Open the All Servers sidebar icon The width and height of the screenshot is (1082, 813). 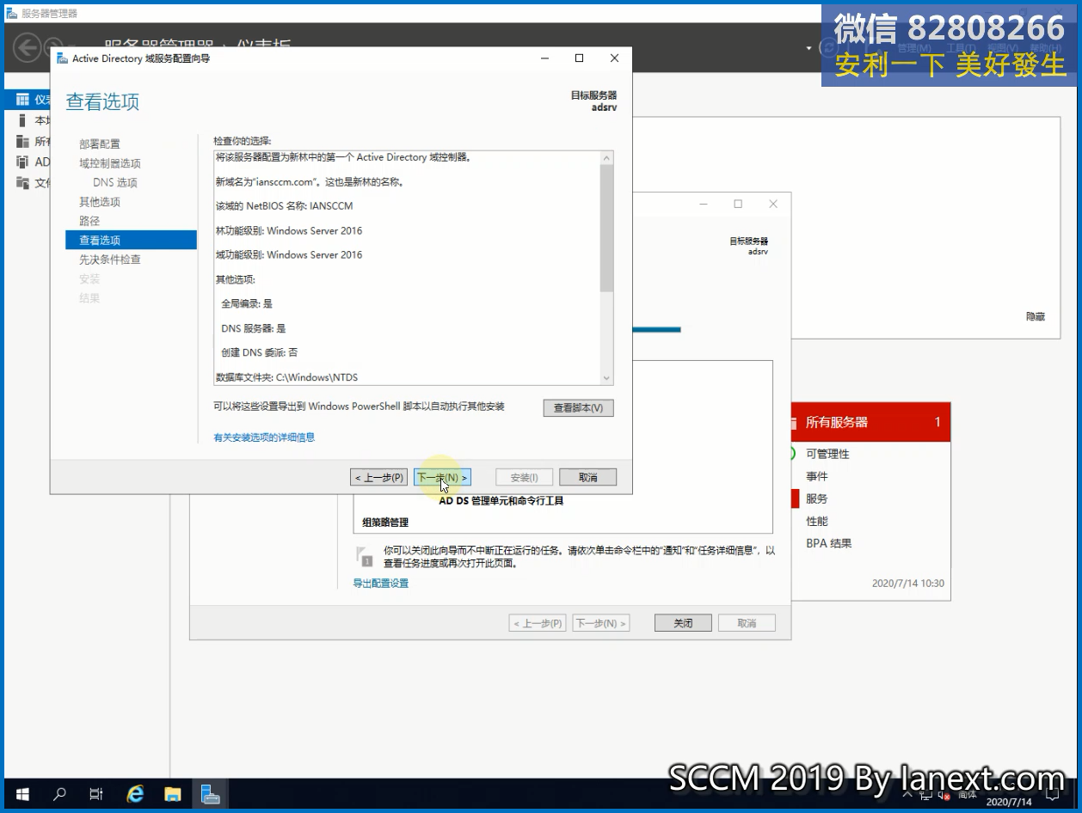click(22, 141)
